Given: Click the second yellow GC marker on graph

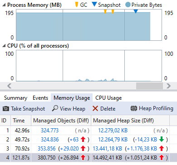Looking at the screenshot, I should coord(113,11).
